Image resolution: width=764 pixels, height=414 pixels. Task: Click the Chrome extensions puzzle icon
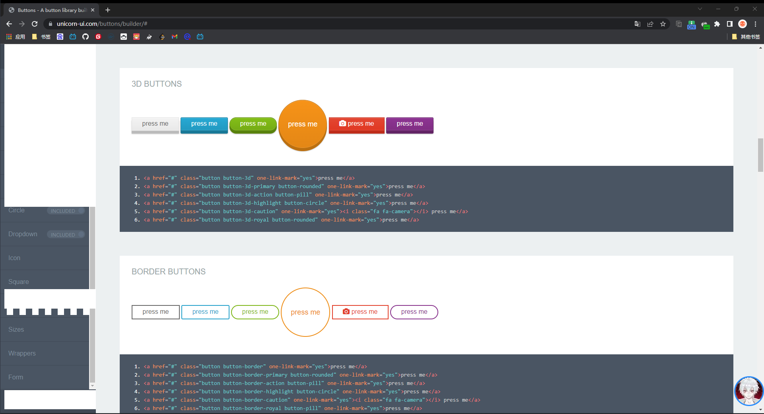point(717,24)
